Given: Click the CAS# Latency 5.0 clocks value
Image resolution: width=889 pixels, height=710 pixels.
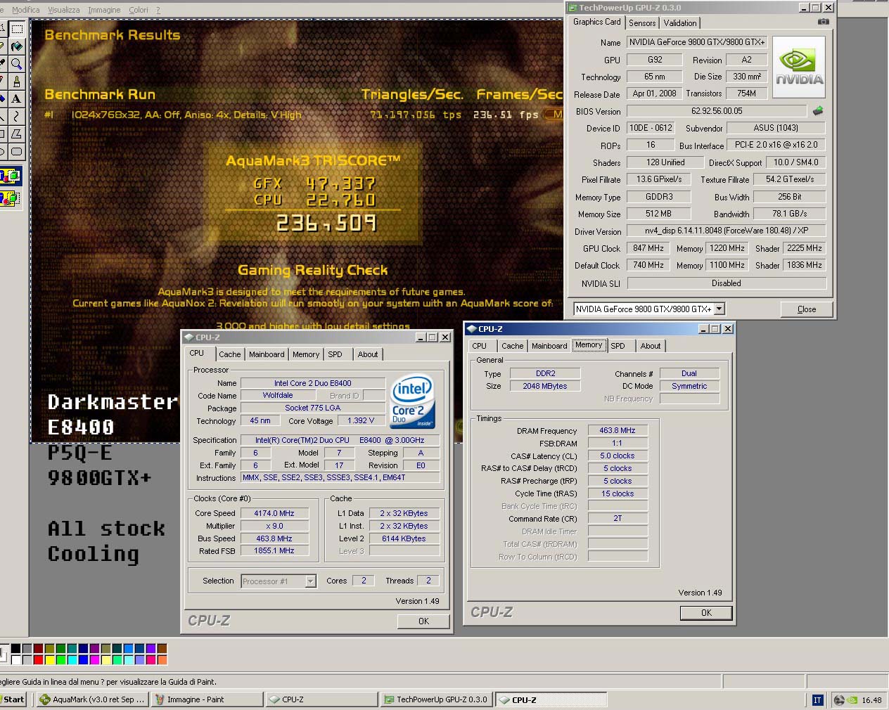Looking at the screenshot, I should pyautogui.click(x=618, y=456).
